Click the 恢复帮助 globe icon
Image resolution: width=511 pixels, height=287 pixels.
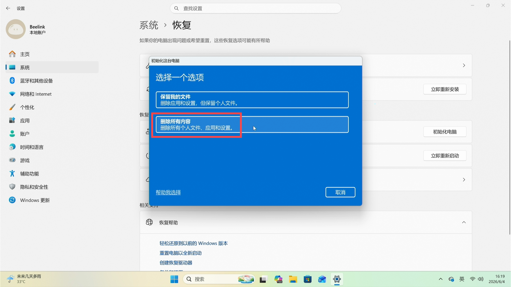click(149, 222)
